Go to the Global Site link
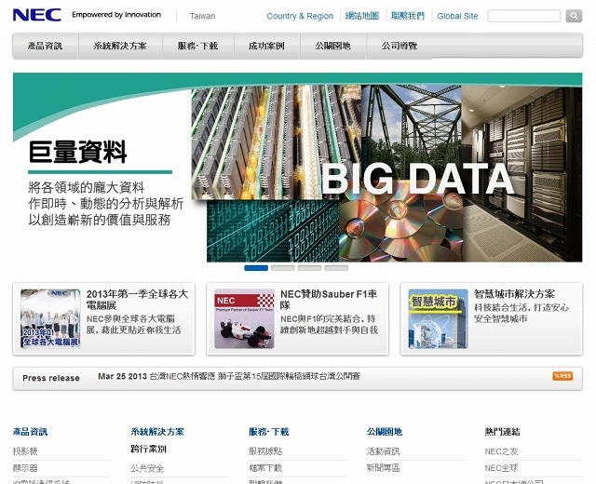The width and height of the screenshot is (596, 484). click(457, 16)
